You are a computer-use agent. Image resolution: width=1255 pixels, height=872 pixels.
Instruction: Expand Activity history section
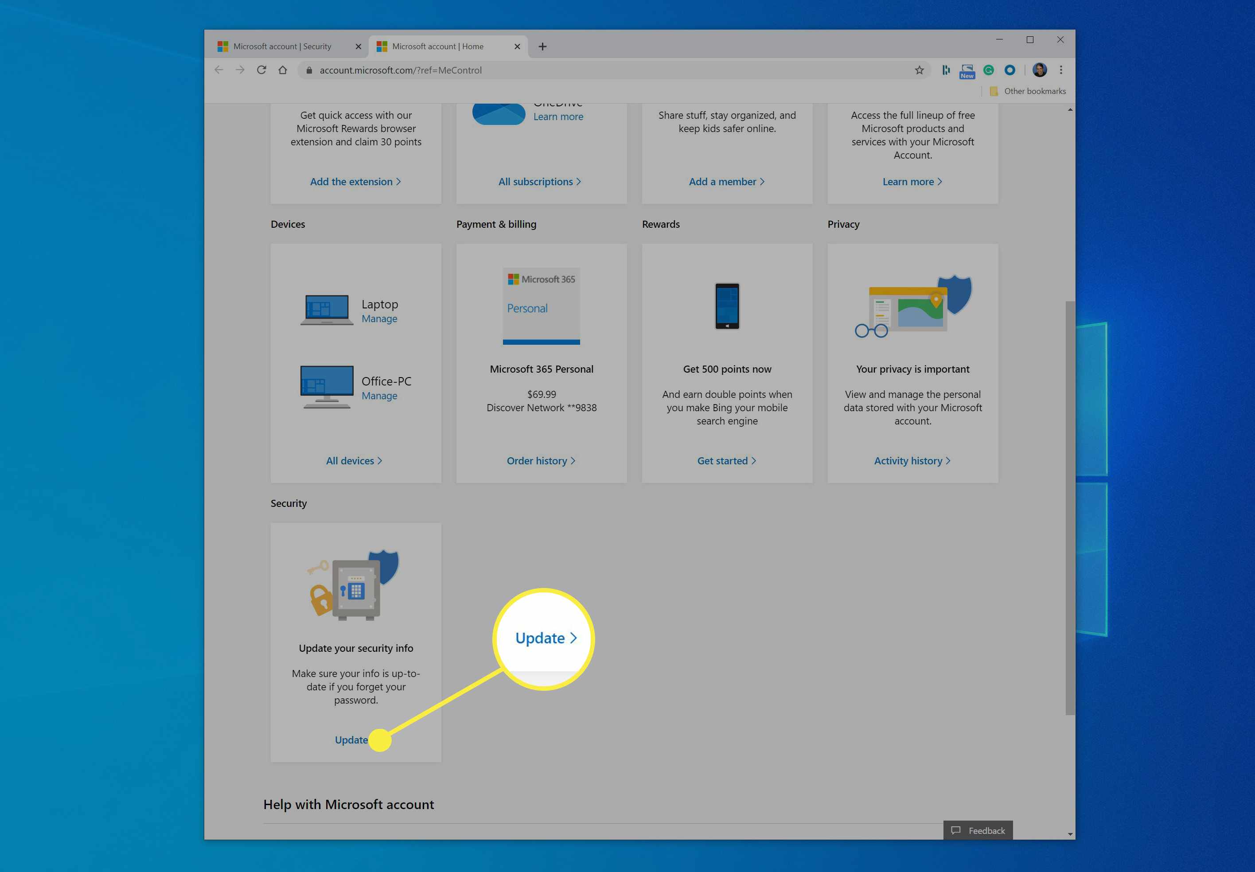(912, 460)
